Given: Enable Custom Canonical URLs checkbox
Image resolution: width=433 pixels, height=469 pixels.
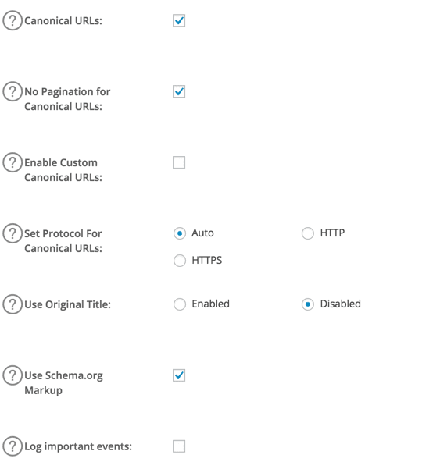Looking at the screenshot, I should (179, 162).
